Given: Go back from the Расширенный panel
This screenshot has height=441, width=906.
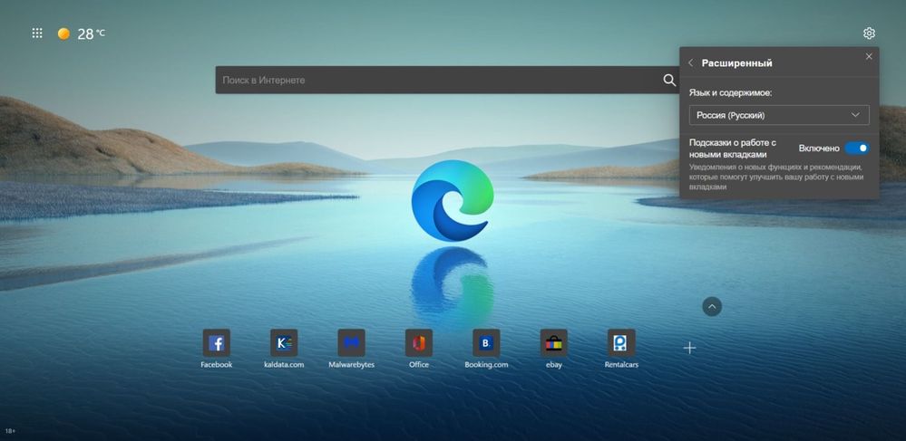Looking at the screenshot, I should coord(690,62).
